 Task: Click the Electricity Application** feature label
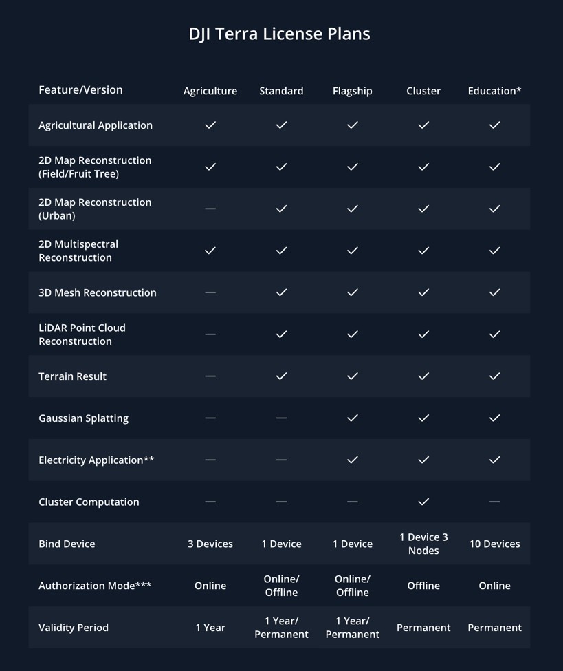click(96, 460)
